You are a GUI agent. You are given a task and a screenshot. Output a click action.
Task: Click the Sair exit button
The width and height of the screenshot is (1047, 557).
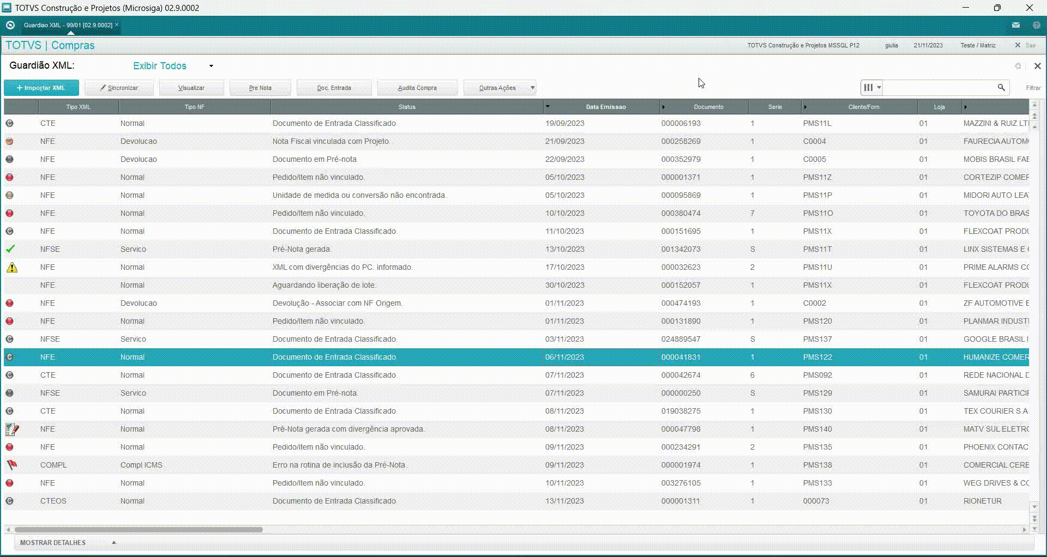tap(1025, 45)
